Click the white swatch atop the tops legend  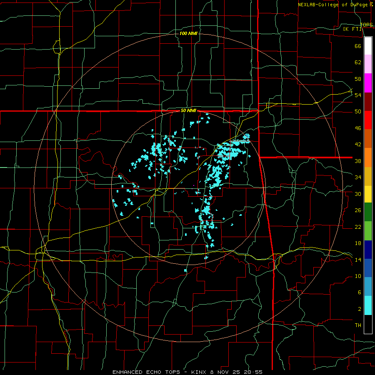coord(368,46)
